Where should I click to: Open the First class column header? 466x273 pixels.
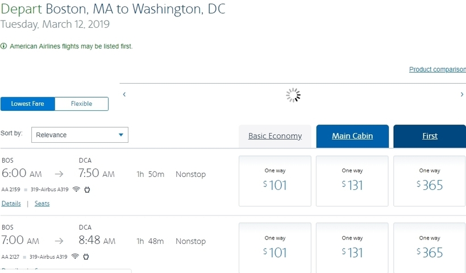[430, 136]
